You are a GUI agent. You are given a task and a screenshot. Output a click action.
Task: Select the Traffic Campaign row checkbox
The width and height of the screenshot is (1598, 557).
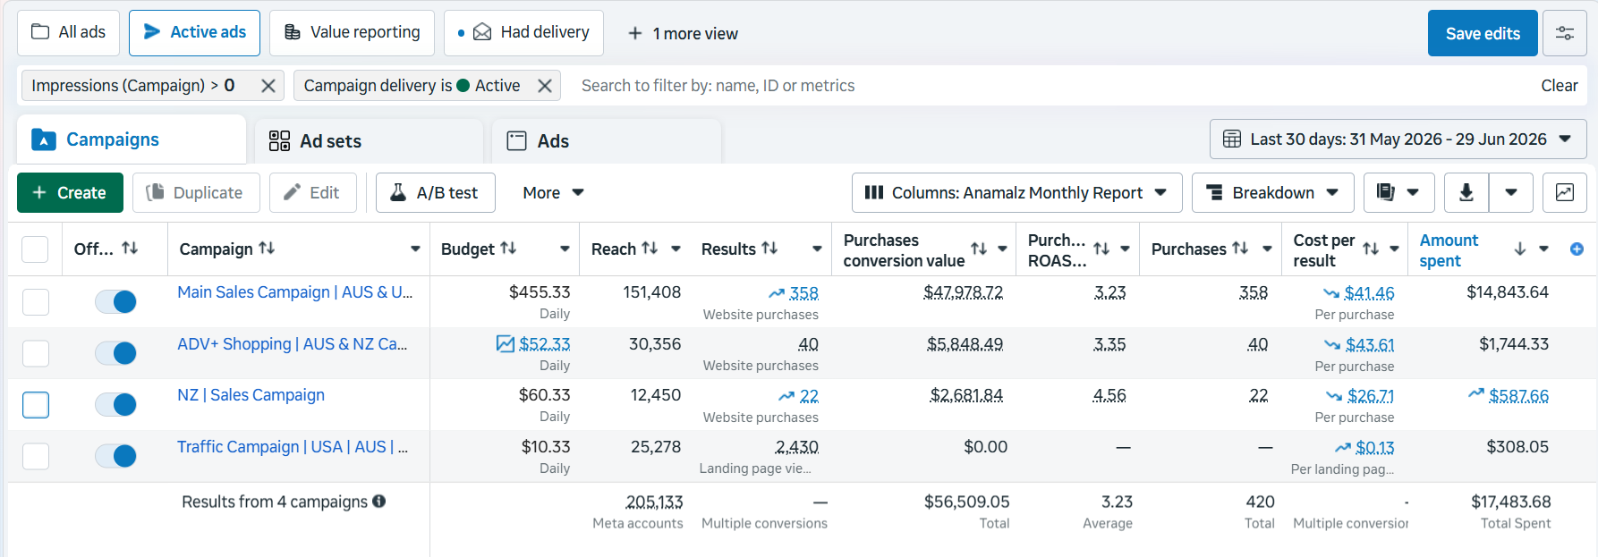tap(36, 456)
